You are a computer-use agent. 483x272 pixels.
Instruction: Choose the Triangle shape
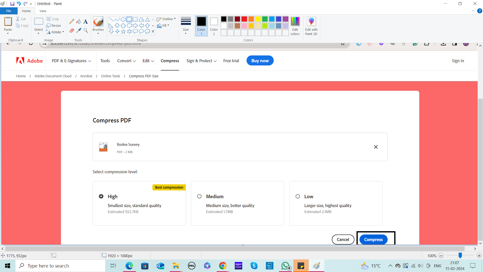point(147,19)
